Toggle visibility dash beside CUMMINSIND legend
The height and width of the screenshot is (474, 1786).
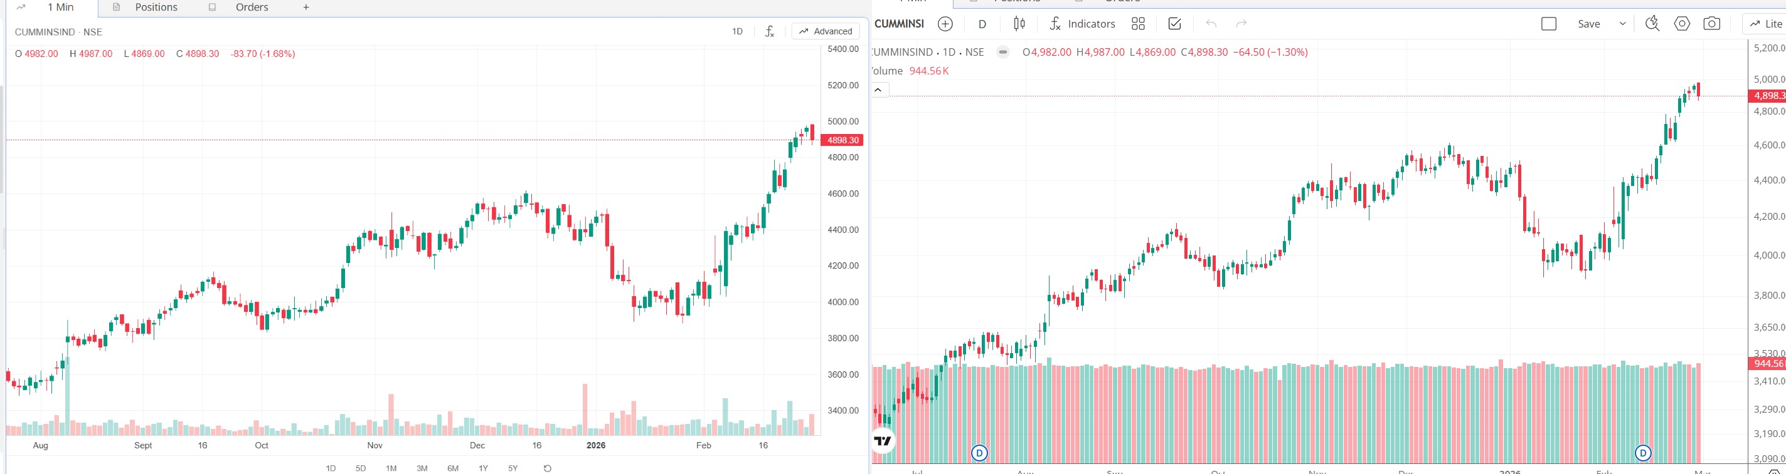coord(1002,52)
